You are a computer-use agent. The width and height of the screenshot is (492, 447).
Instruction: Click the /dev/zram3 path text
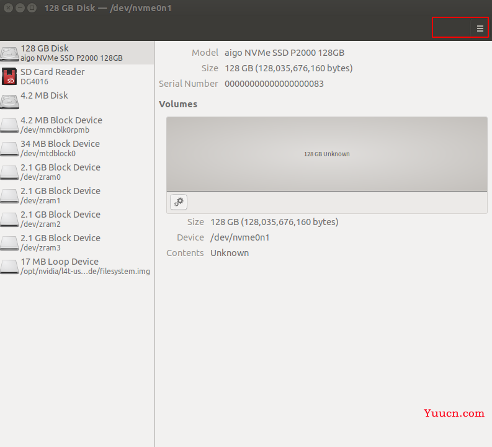point(40,247)
